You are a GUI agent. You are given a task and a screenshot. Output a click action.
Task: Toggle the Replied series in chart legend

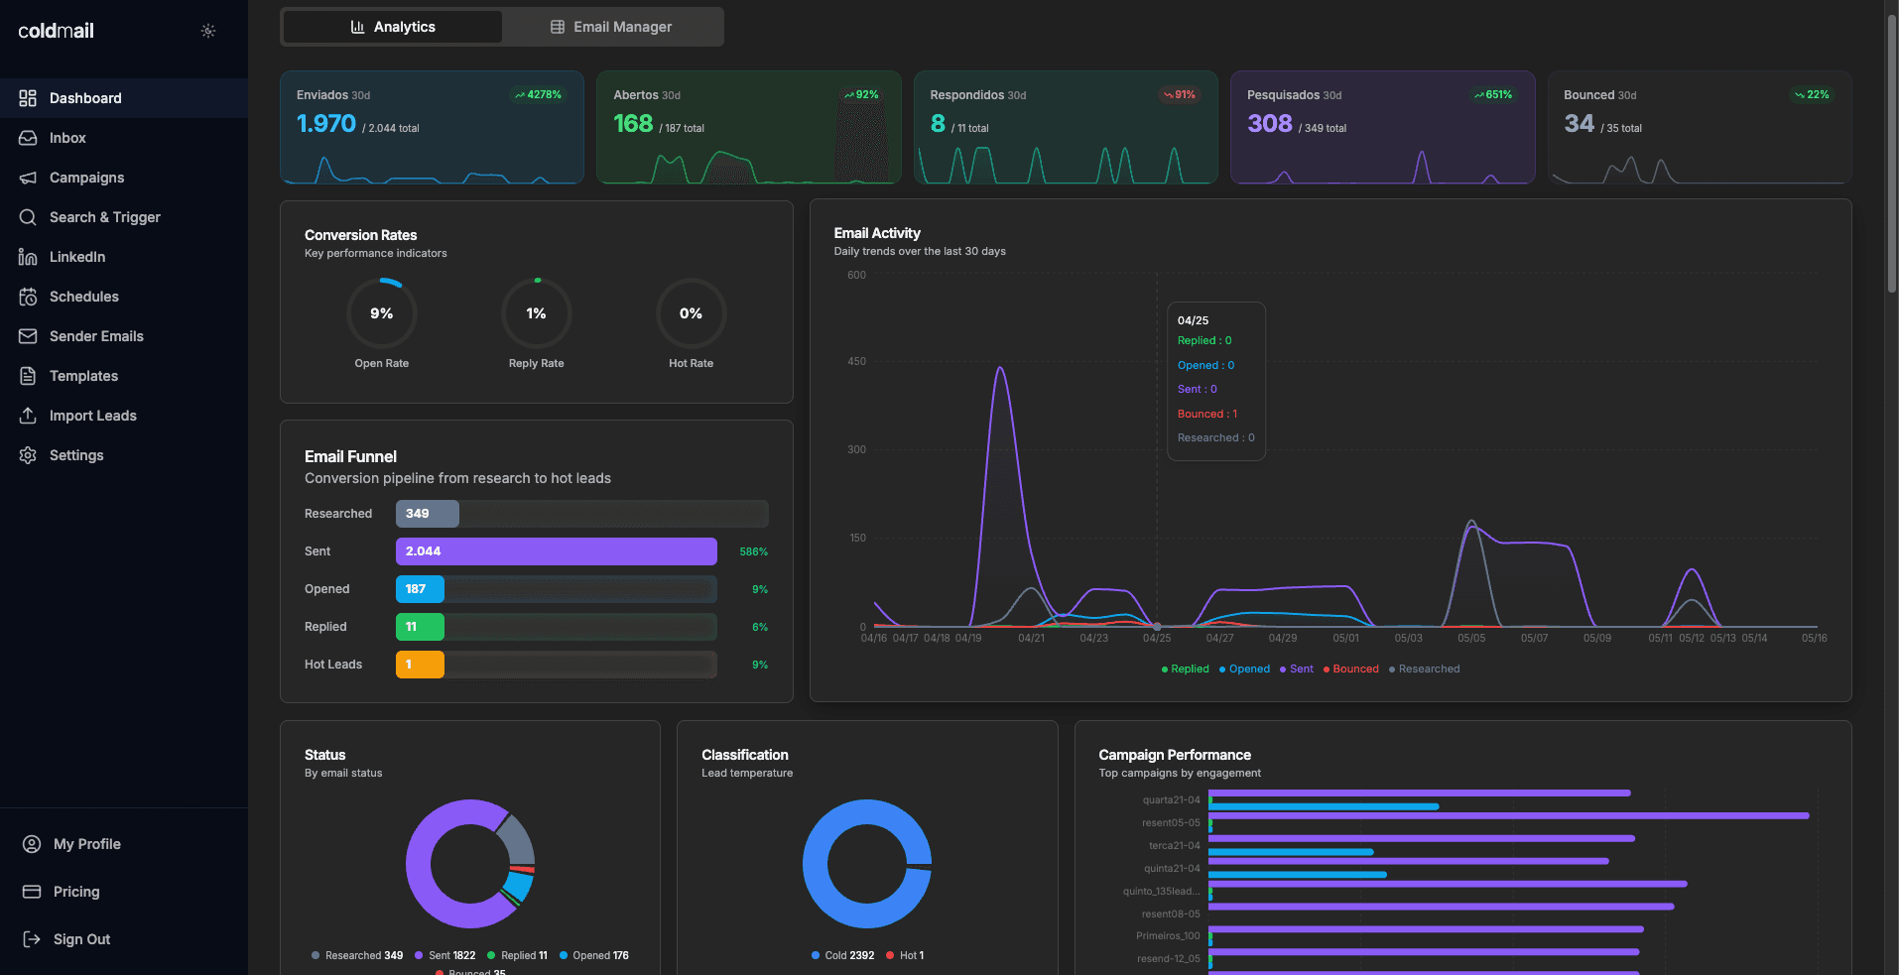[x=1185, y=670]
